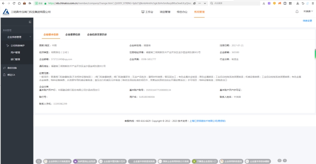Open the browser downloads arrow icon
Screen dimensions: 316x164
click(x=297, y=3)
